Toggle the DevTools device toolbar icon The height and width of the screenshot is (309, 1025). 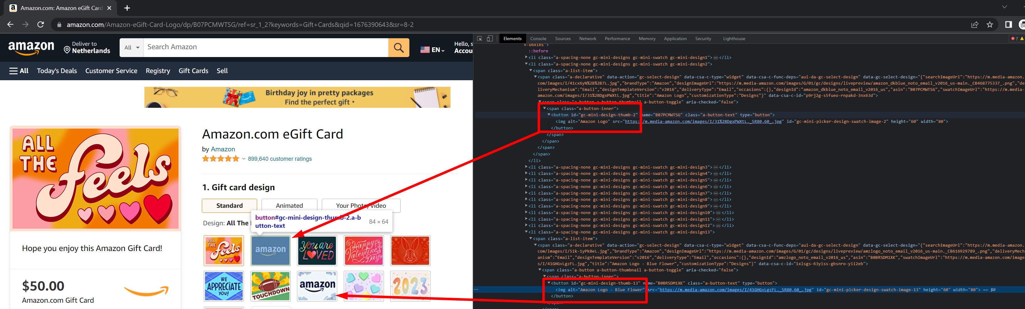(490, 39)
